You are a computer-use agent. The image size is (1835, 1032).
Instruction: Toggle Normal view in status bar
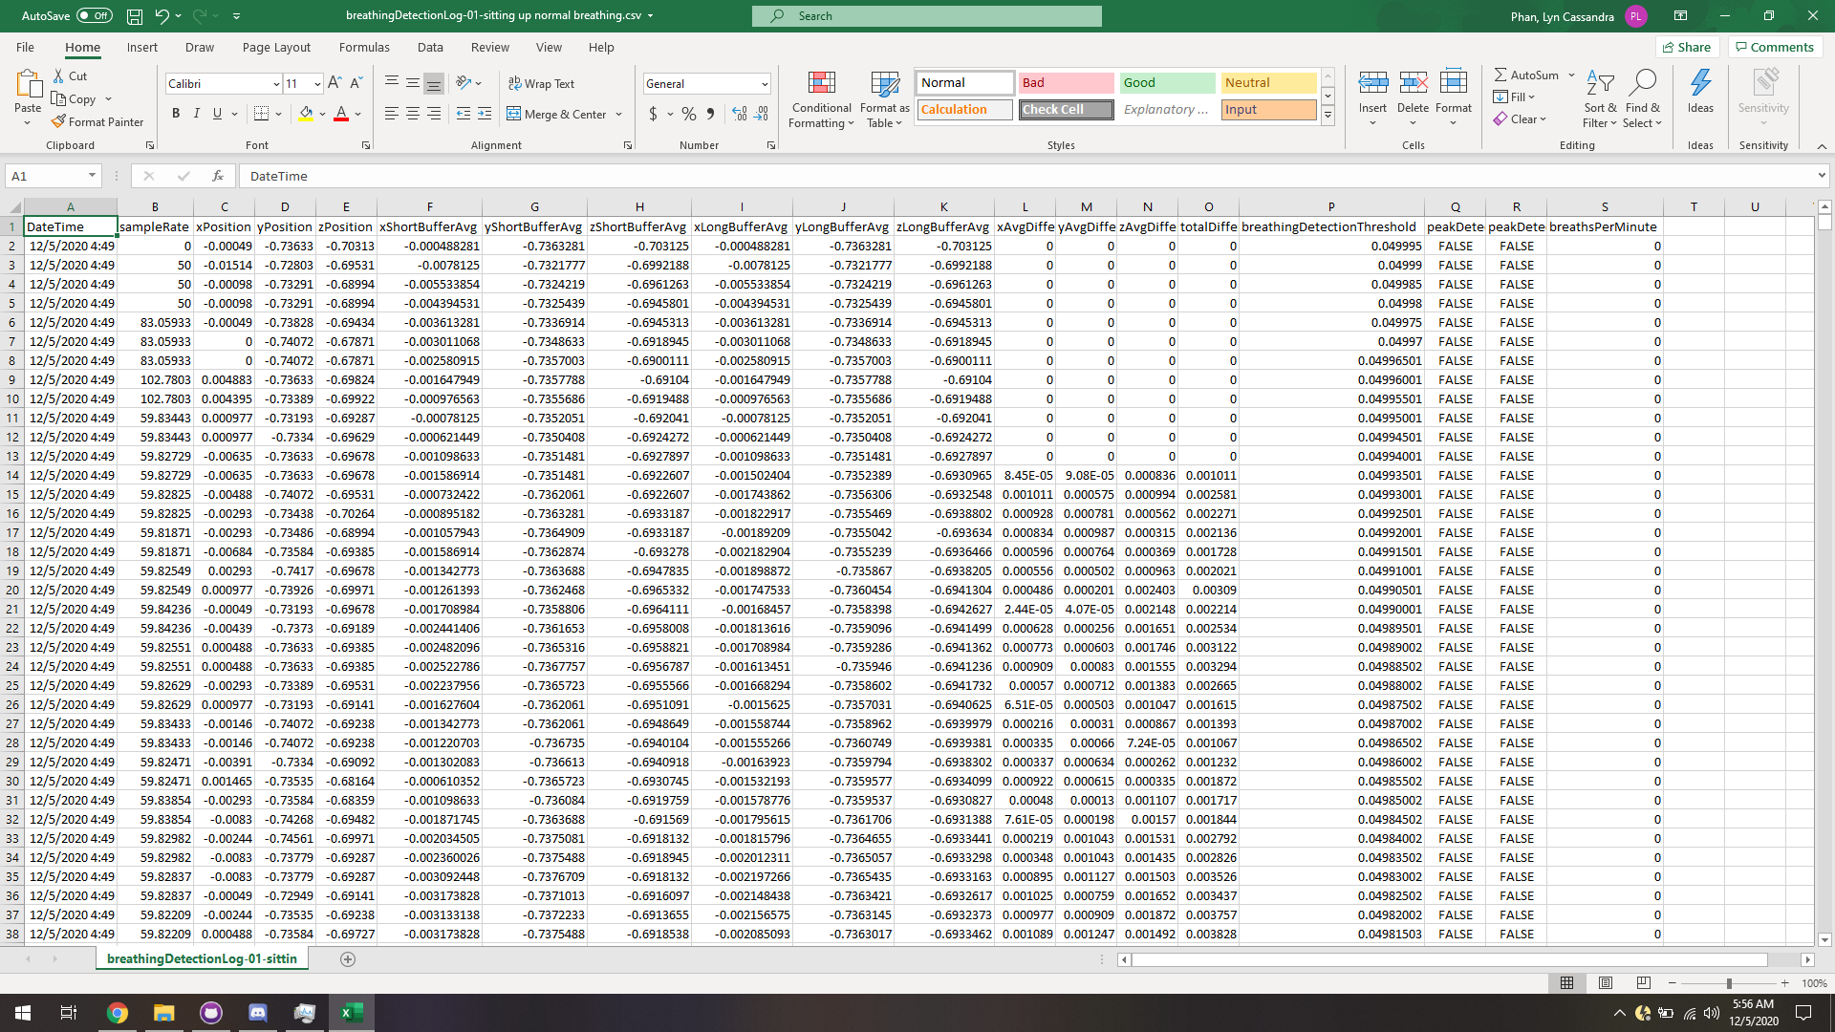tap(1567, 982)
